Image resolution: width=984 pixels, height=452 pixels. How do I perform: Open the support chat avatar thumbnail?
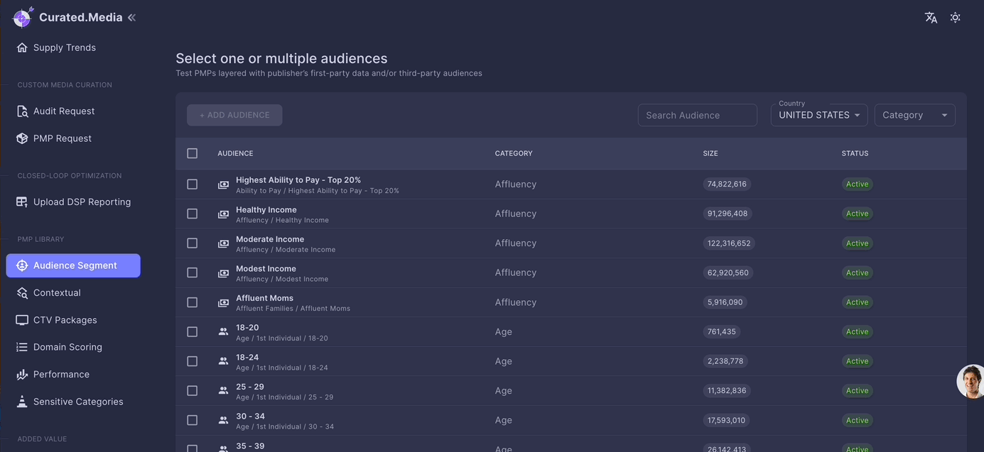[x=971, y=382]
